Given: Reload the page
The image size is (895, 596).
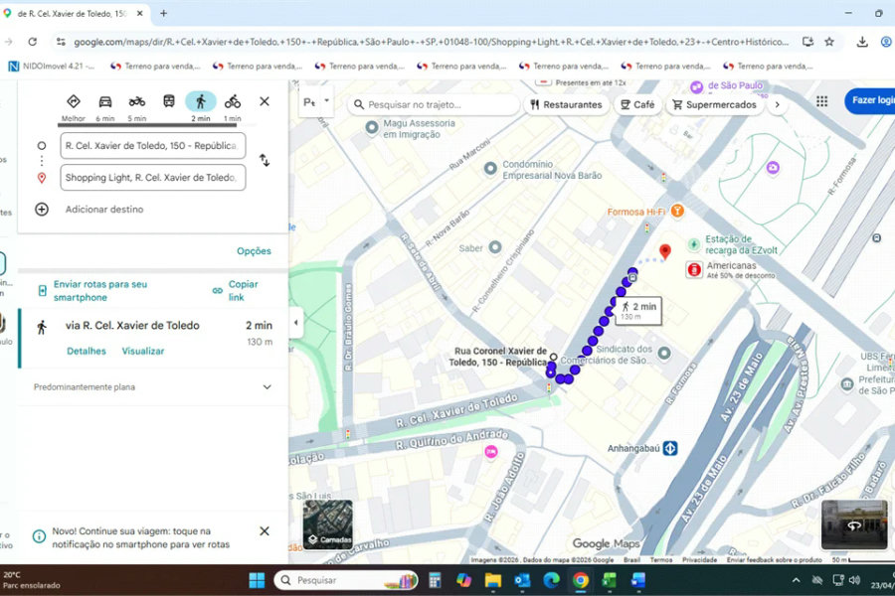Looking at the screenshot, I should pyautogui.click(x=33, y=42).
